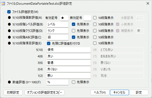Image resolution: width=152 pixels, height=98 pixels.
Task: Toggle the ファイル評価設定(M) checkbox
Action: [9, 12]
